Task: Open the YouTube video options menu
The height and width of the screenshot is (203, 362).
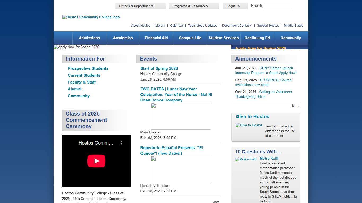Action: click(121, 143)
